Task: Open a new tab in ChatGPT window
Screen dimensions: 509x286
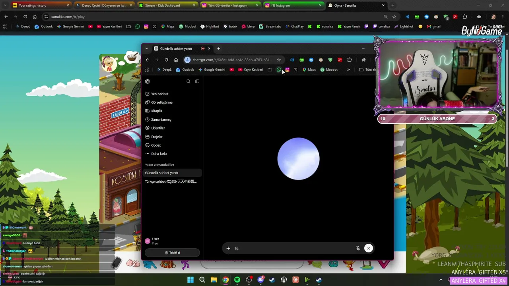Action: pos(218,48)
